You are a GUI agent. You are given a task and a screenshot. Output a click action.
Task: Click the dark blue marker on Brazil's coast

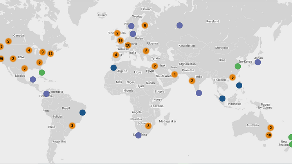coord(82,113)
